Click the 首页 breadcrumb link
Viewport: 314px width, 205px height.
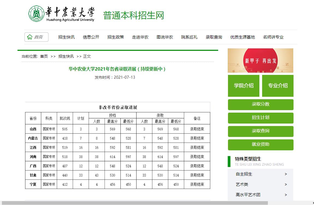(x=44, y=56)
